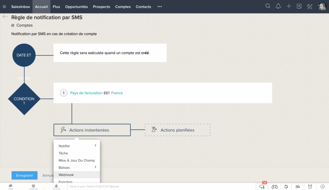The image size is (329, 190).
Task: Select Mise À Jour Du Champ
Action: pos(77,160)
